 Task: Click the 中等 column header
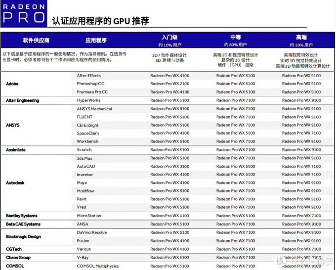pyautogui.click(x=236, y=37)
